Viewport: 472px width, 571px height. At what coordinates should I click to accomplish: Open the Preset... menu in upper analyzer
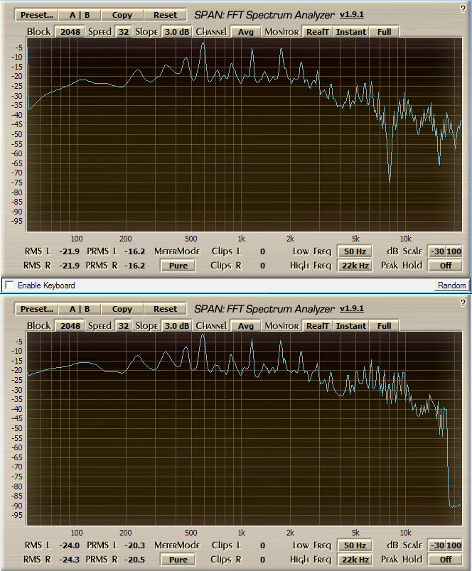36,15
